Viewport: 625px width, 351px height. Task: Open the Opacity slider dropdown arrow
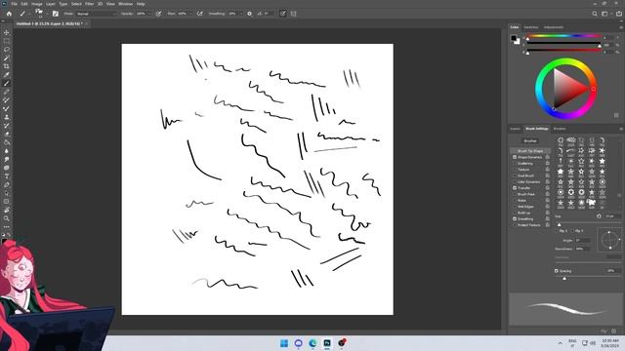point(149,14)
